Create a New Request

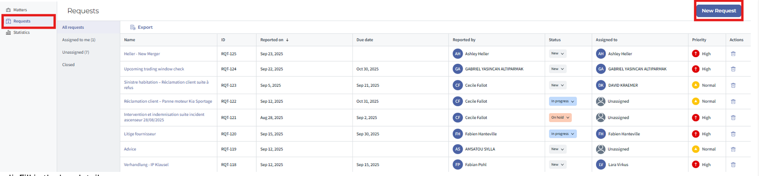pos(719,11)
